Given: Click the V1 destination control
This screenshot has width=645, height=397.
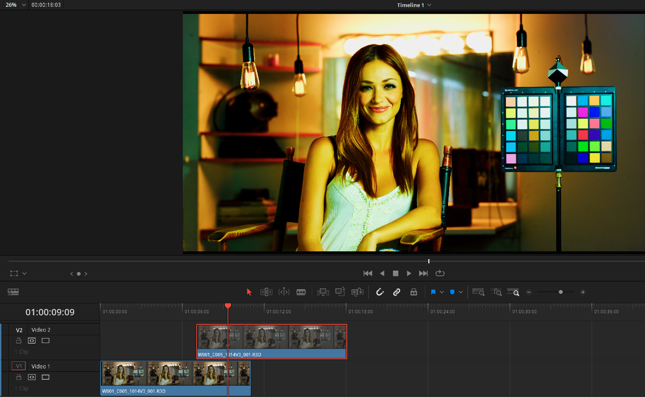Looking at the screenshot, I should 19,366.
